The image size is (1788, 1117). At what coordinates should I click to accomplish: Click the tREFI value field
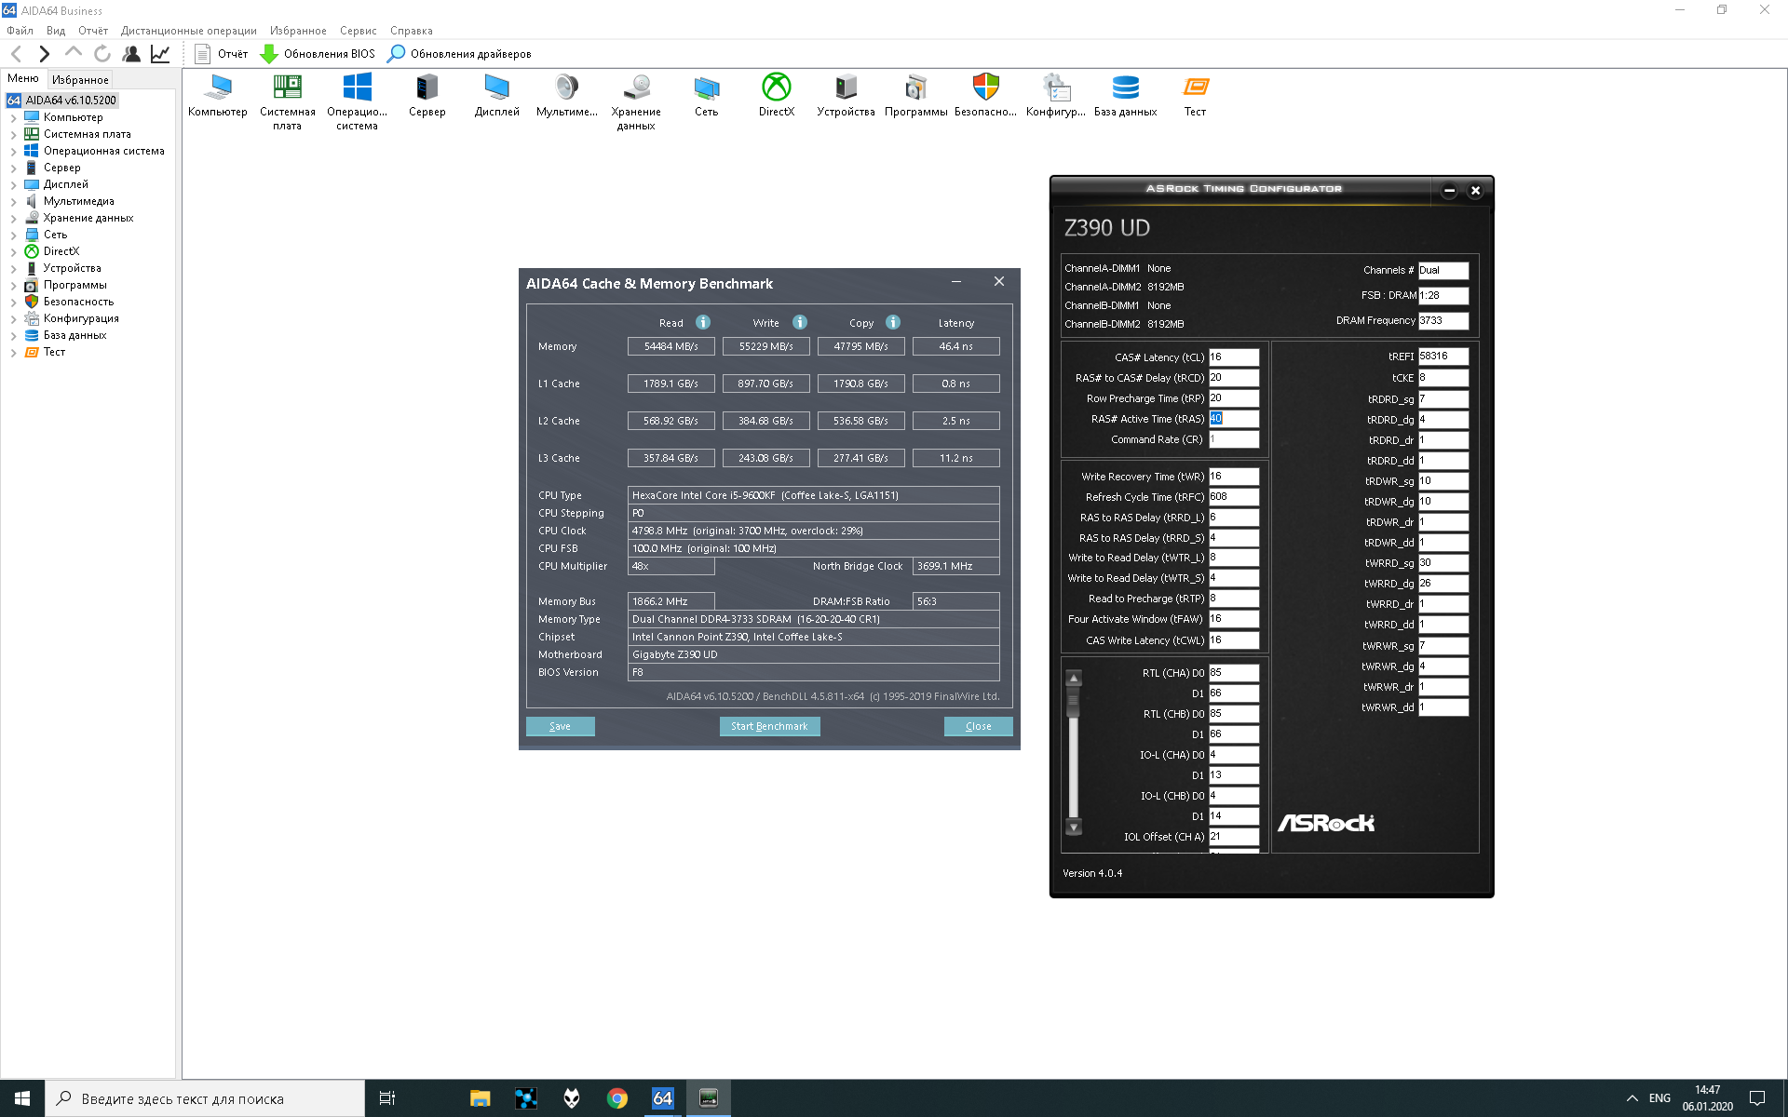pos(1443,357)
